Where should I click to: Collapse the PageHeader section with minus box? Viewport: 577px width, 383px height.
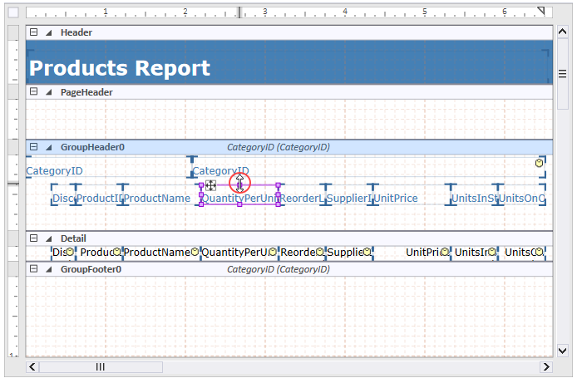pos(34,92)
